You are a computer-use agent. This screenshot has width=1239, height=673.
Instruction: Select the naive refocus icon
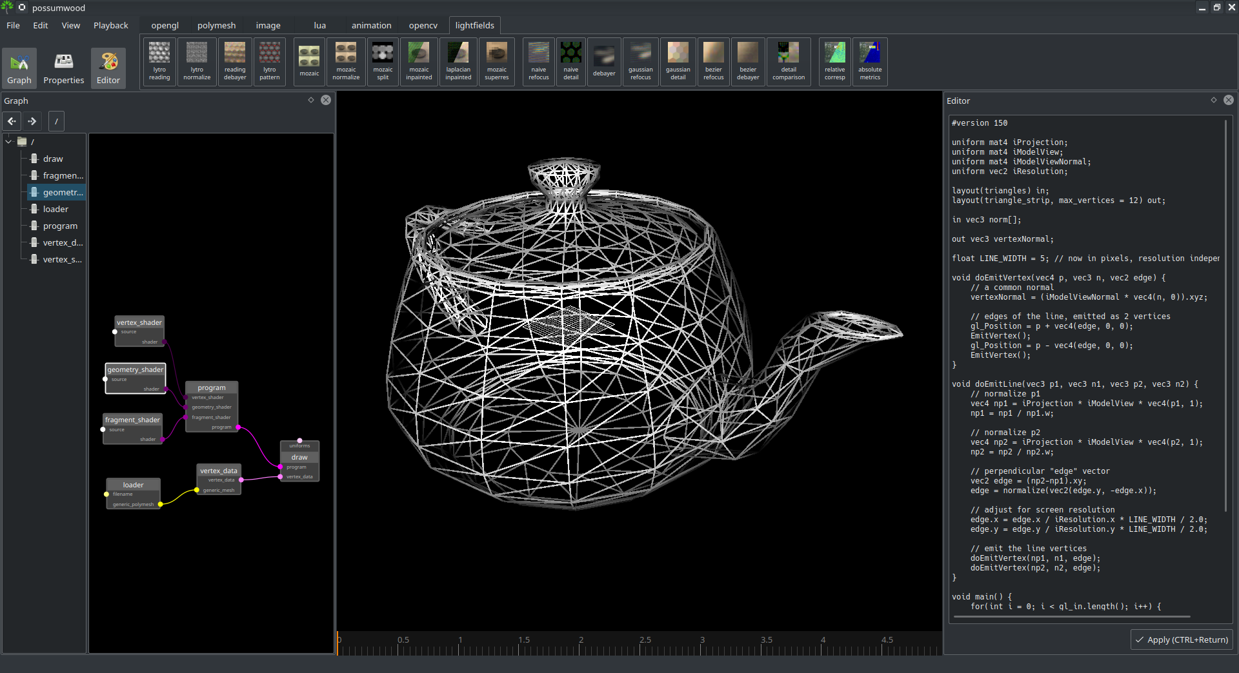pos(539,61)
